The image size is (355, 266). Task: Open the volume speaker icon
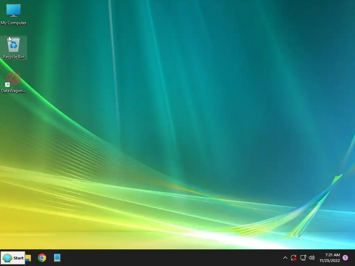pyautogui.click(x=312, y=258)
